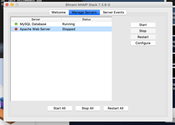Click the Stop button
The height and width of the screenshot is (125, 175).
(143, 31)
